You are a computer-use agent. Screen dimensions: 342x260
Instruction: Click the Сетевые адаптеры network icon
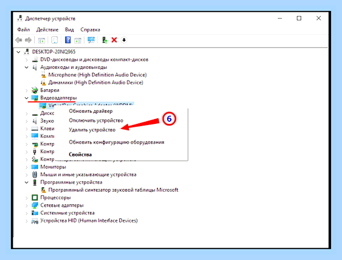click(35, 205)
